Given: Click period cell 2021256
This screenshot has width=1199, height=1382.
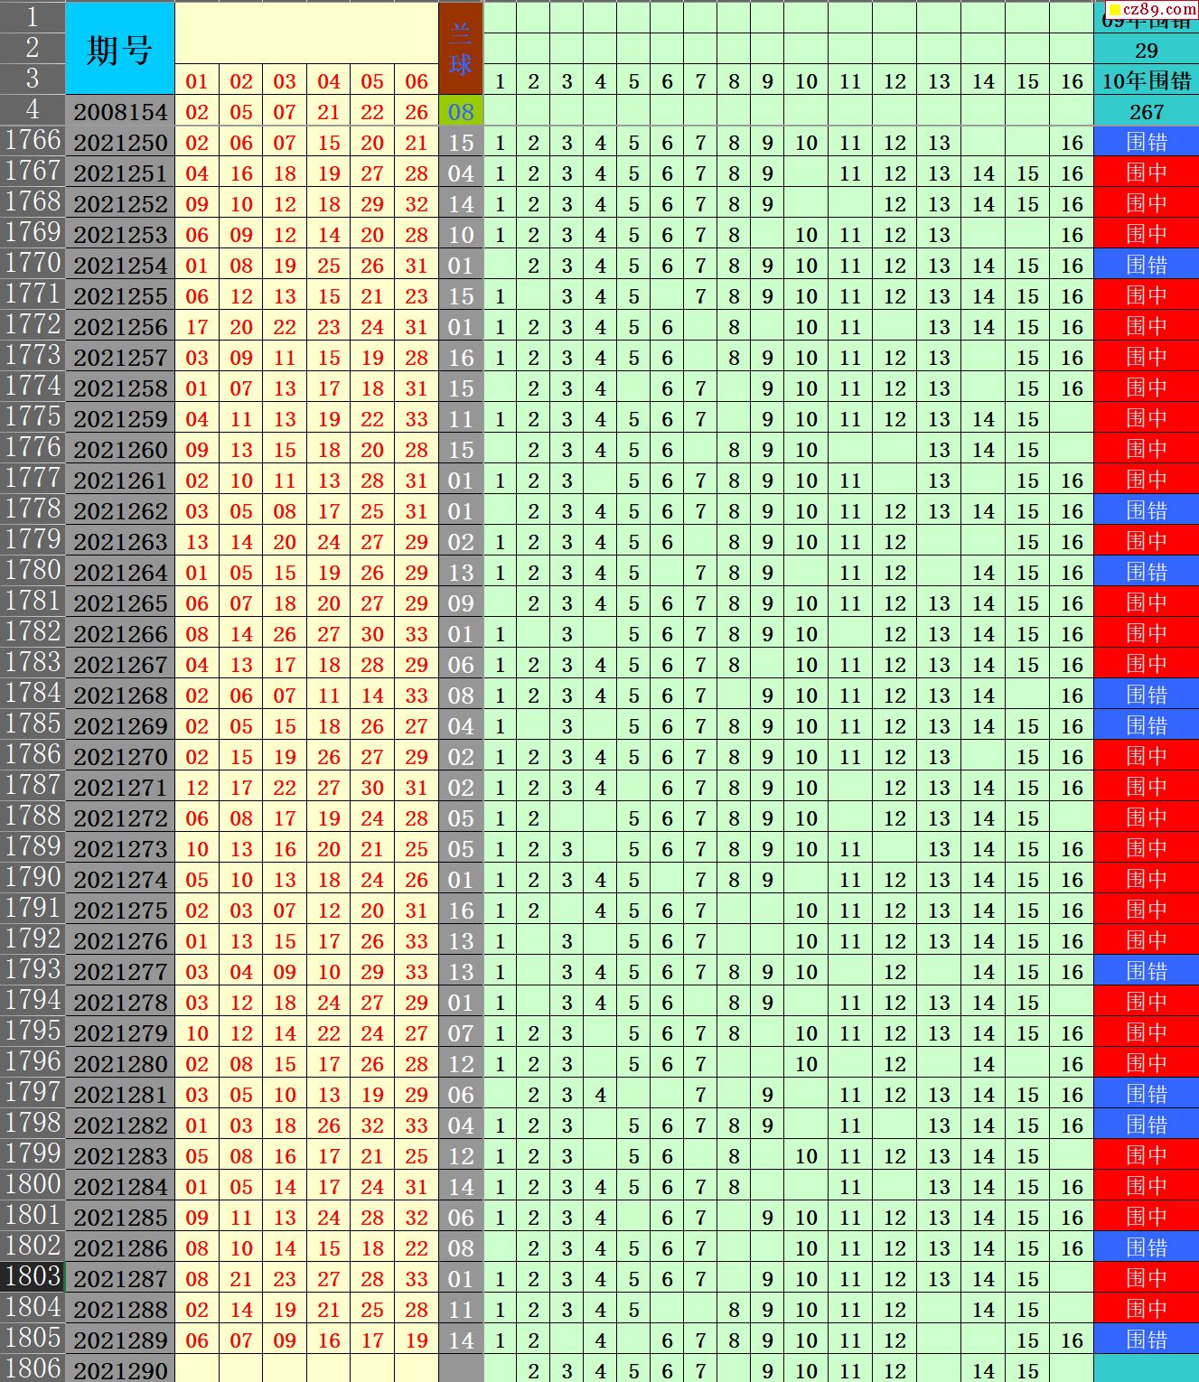Looking at the screenshot, I should [x=120, y=326].
